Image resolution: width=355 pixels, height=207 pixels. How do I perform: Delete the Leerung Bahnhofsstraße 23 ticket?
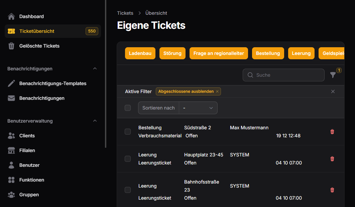(332, 190)
